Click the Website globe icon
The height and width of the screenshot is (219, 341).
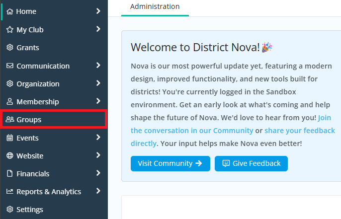(x=9, y=155)
